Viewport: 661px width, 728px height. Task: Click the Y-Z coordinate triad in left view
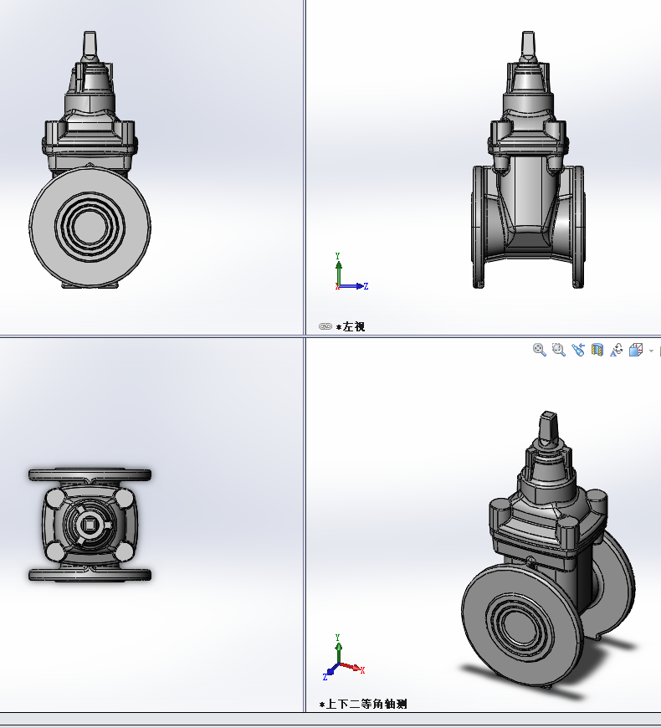tap(351, 272)
